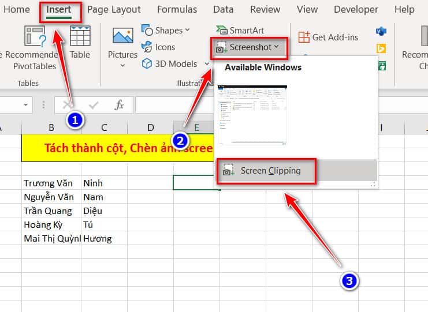
Task: Select the Insert ribbon tab
Action: click(x=59, y=10)
